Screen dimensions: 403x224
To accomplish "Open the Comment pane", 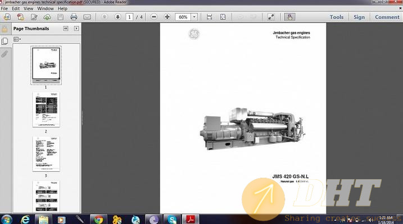I will pyautogui.click(x=387, y=17).
